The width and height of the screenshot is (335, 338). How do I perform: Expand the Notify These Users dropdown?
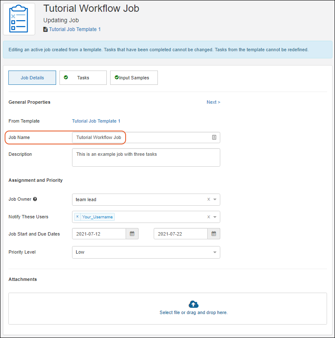coord(215,217)
